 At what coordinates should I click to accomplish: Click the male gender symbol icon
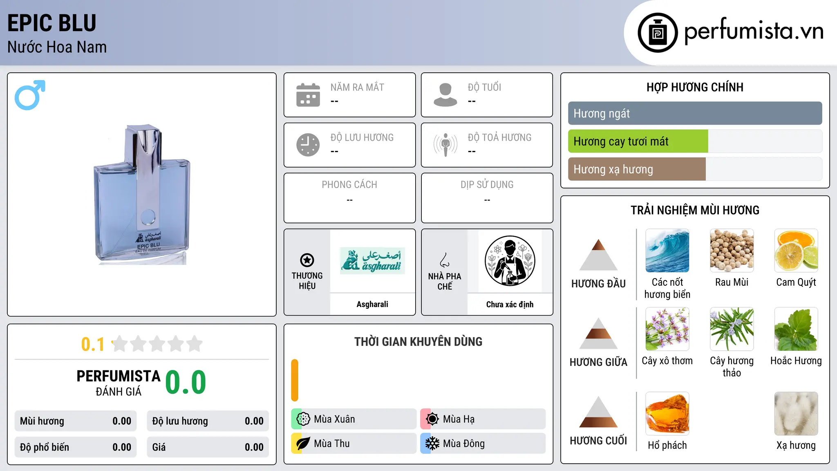(x=30, y=95)
